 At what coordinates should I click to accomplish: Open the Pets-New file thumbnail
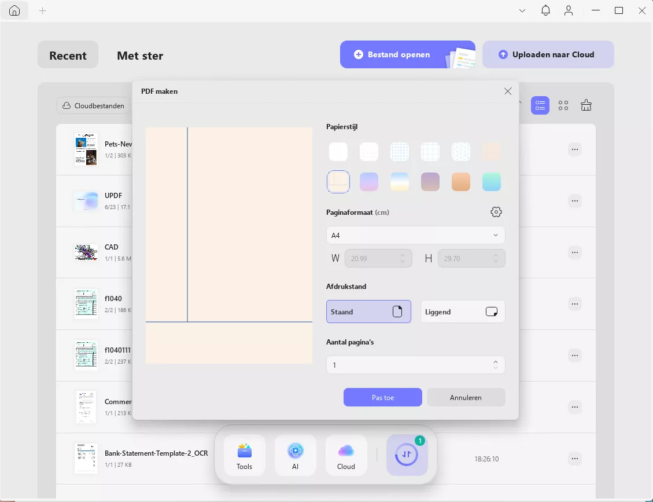86,149
